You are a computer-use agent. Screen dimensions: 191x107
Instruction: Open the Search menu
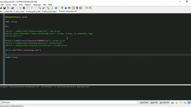tap(8, 5)
